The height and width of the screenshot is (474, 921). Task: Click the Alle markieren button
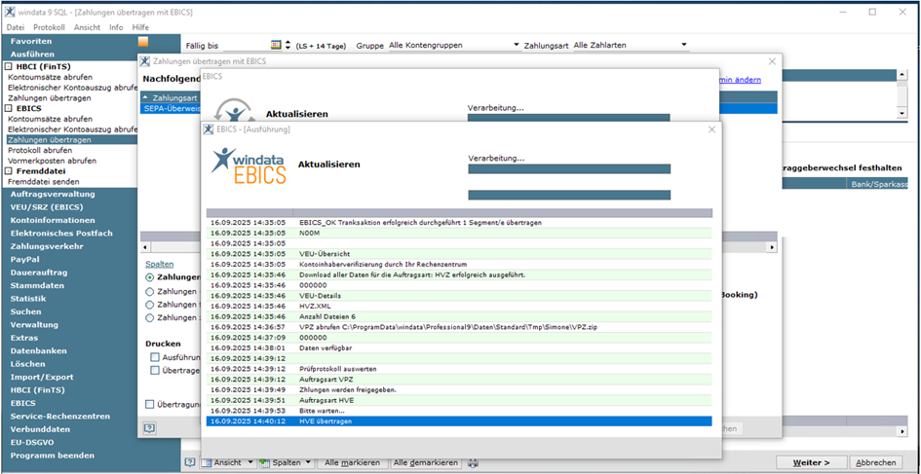click(352, 462)
